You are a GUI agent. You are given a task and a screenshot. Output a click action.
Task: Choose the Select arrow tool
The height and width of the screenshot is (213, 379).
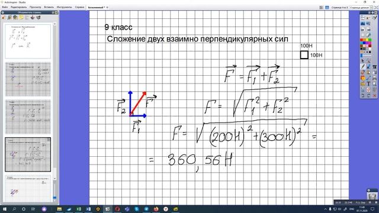362,60
